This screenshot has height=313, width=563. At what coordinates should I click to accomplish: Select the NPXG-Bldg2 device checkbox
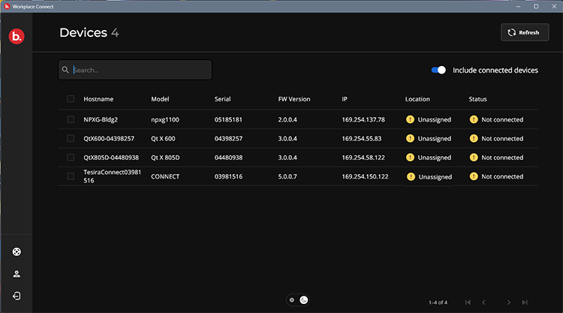pos(71,119)
